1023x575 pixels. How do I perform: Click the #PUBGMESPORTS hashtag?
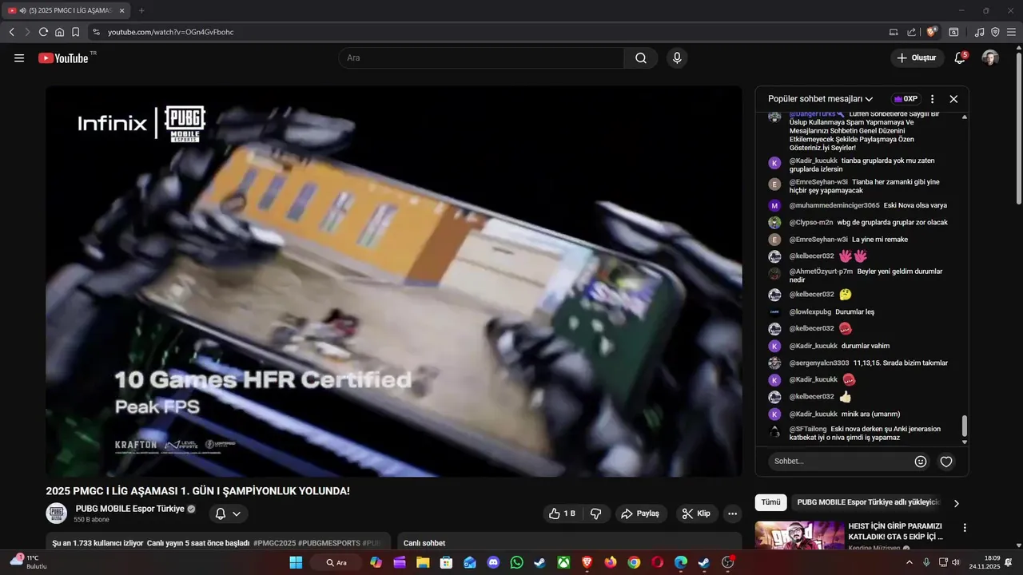click(x=334, y=543)
